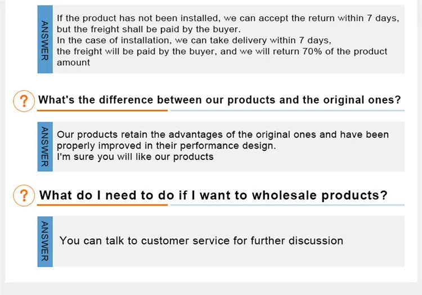Click the orange underline below product difference question
This screenshot has height=295, width=422.
pyautogui.click(x=102, y=110)
